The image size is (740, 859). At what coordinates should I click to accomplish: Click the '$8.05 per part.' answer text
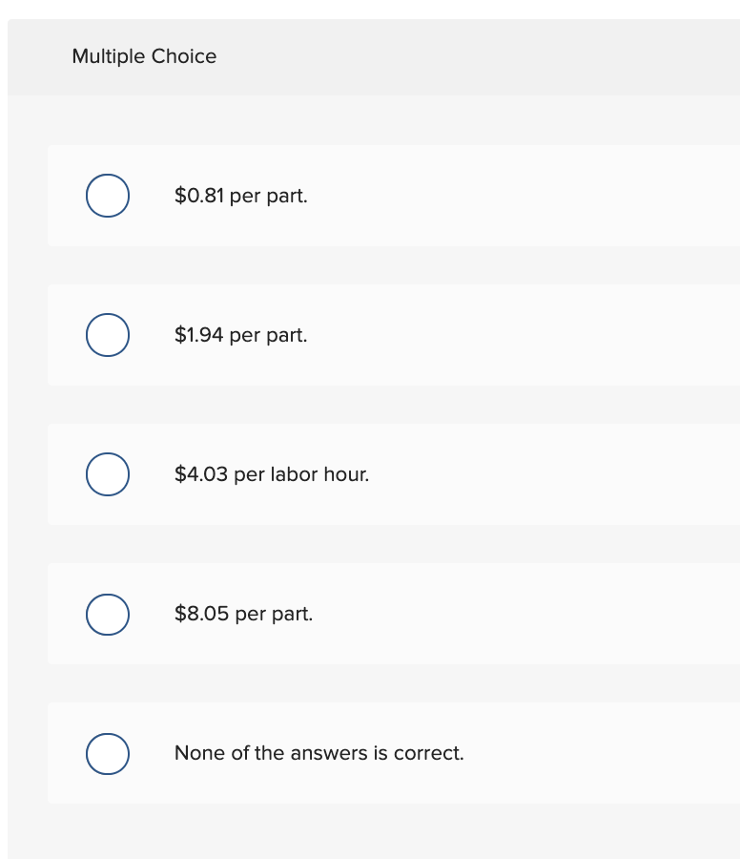click(x=243, y=614)
